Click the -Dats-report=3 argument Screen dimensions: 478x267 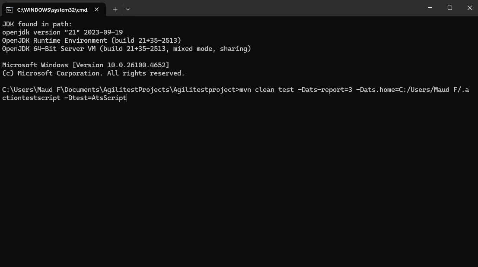[x=325, y=90]
